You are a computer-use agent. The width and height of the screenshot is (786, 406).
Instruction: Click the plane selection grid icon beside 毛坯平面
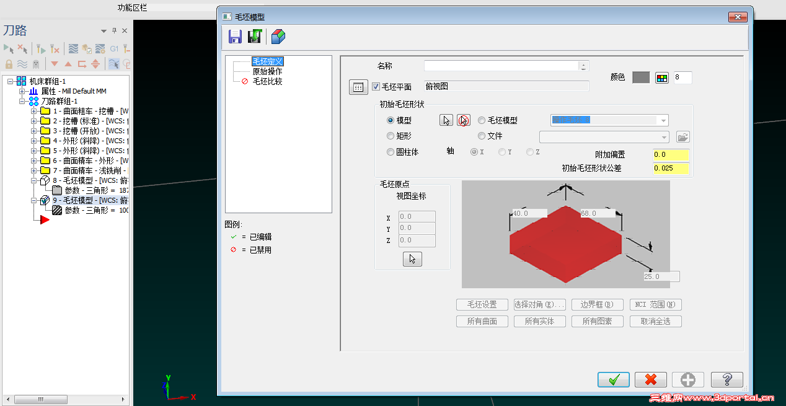(x=358, y=87)
